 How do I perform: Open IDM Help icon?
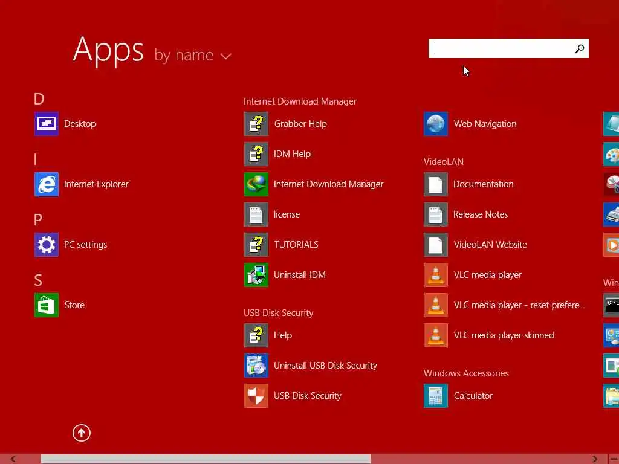tap(256, 154)
